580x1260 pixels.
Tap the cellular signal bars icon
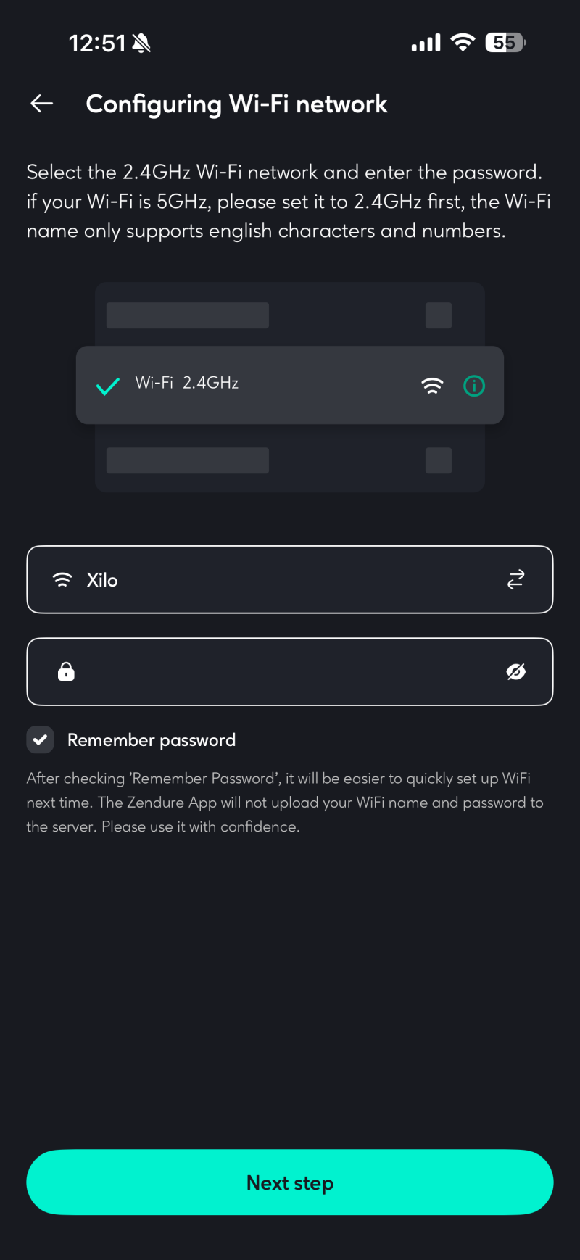[426, 43]
